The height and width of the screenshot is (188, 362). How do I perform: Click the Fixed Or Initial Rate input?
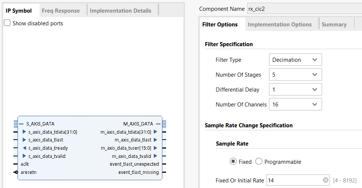click(293, 180)
